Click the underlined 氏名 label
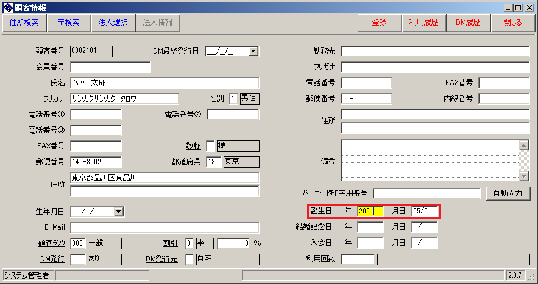This screenshot has width=538, height=284. pos(58,83)
